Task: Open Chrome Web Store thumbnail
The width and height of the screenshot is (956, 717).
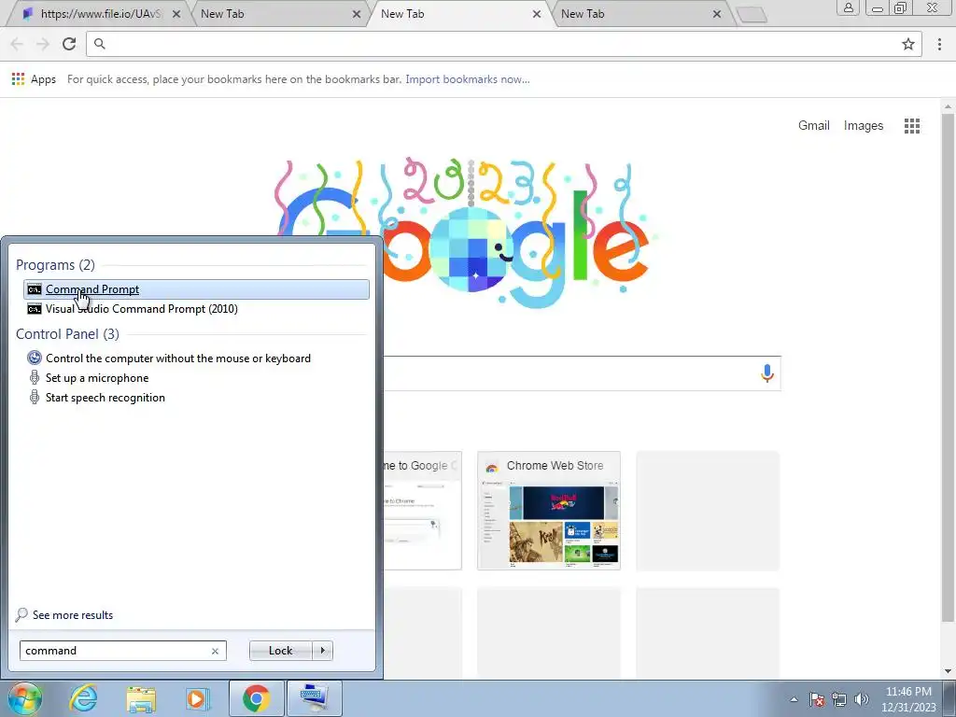Action: click(549, 511)
